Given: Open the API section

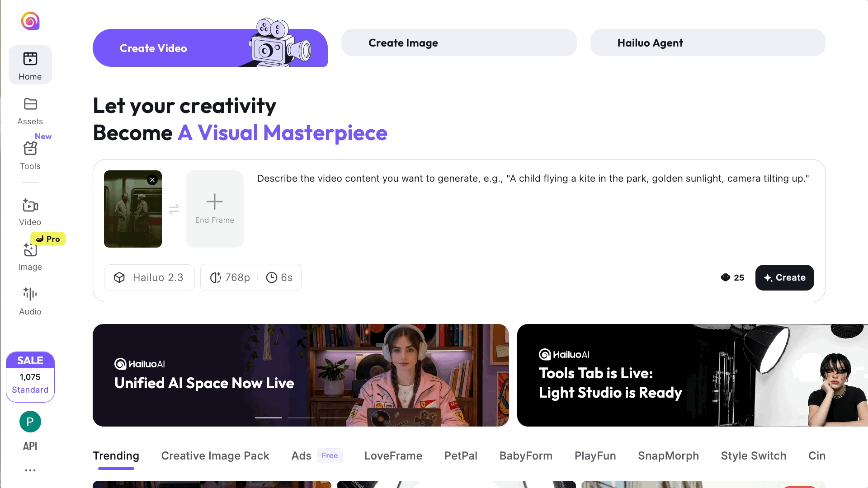Looking at the screenshot, I should (x=30, y=434).
